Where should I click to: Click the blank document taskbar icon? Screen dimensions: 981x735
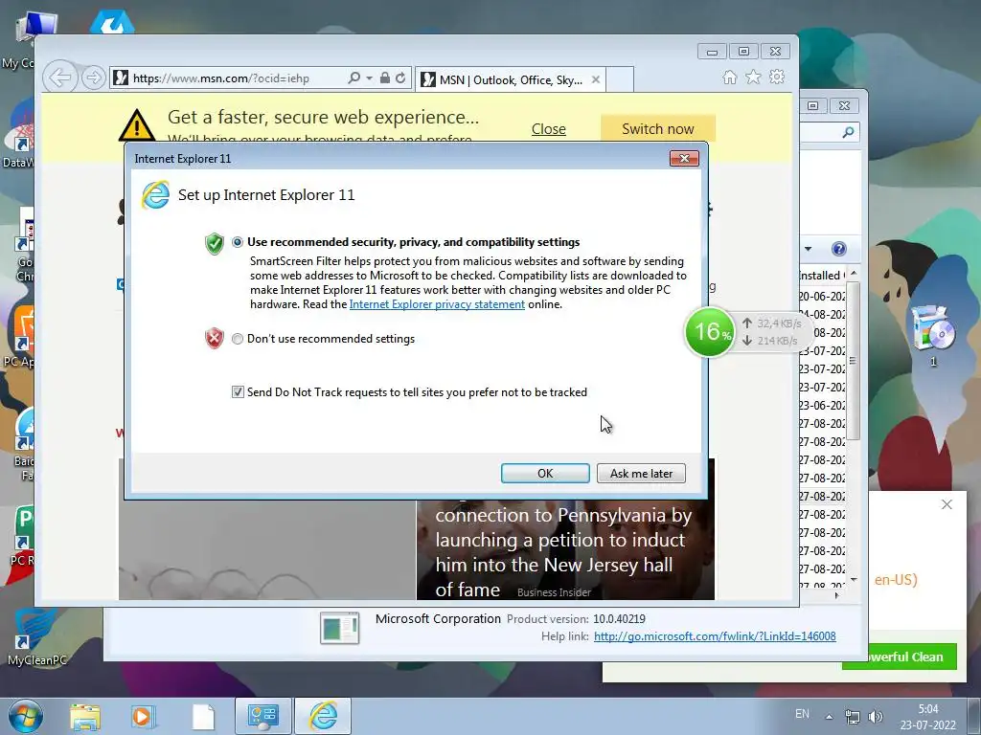click(x=203, y=716)
